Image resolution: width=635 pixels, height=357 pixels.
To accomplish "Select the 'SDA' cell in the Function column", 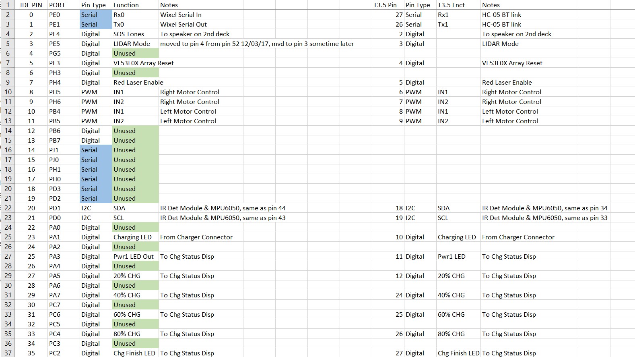I will 135,208.
